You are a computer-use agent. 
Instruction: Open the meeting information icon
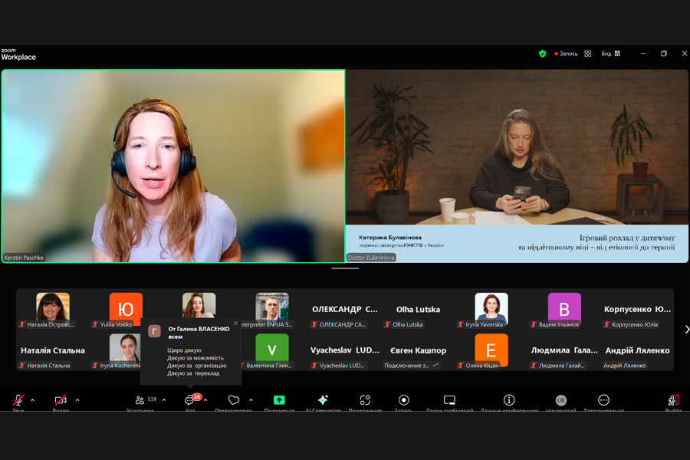click(509, 399)
